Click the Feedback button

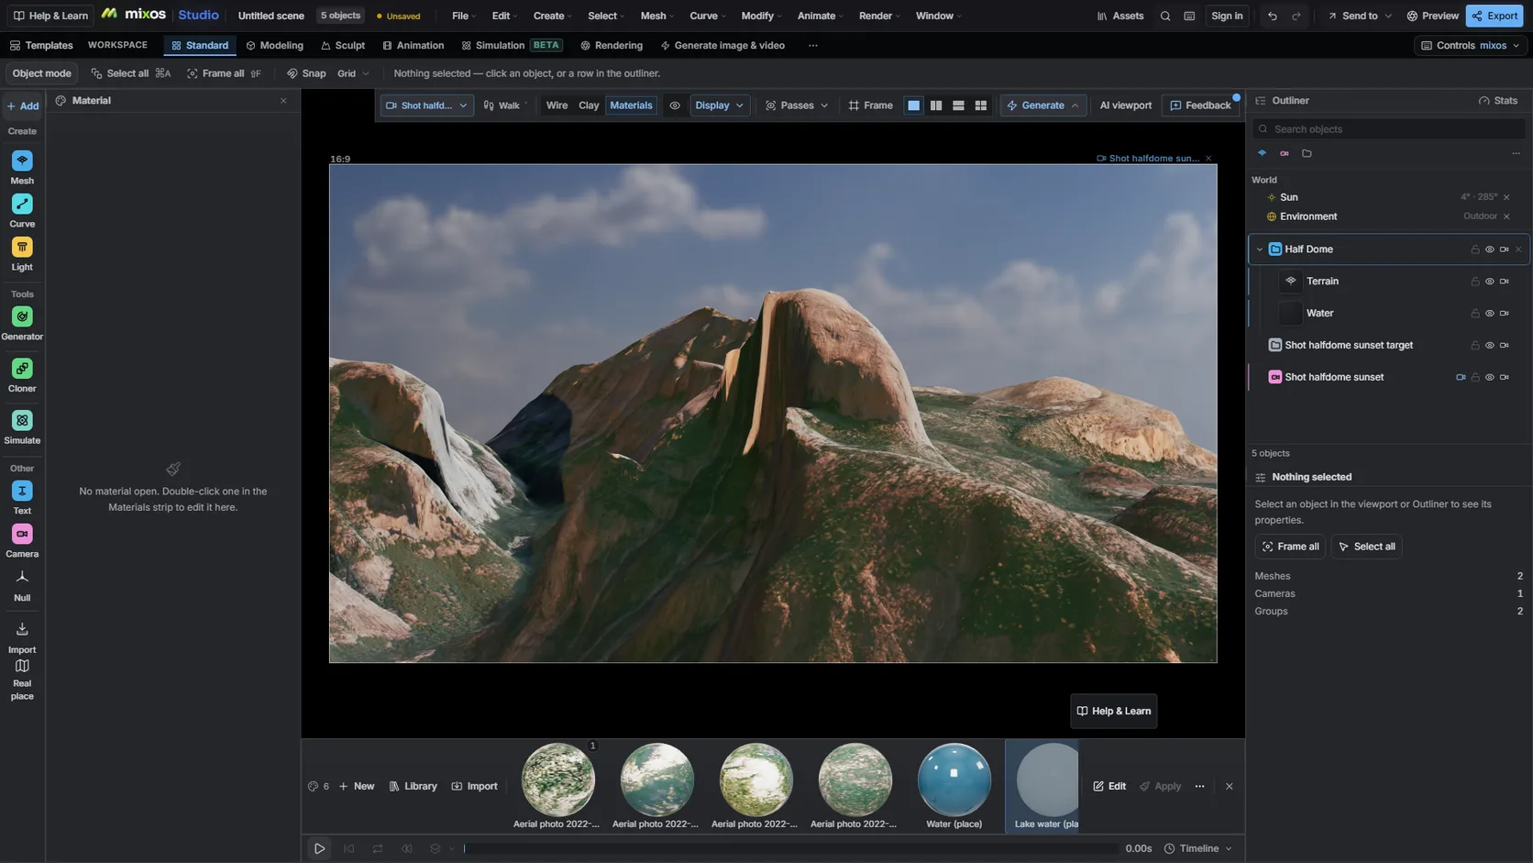(x=1200, y=105)
